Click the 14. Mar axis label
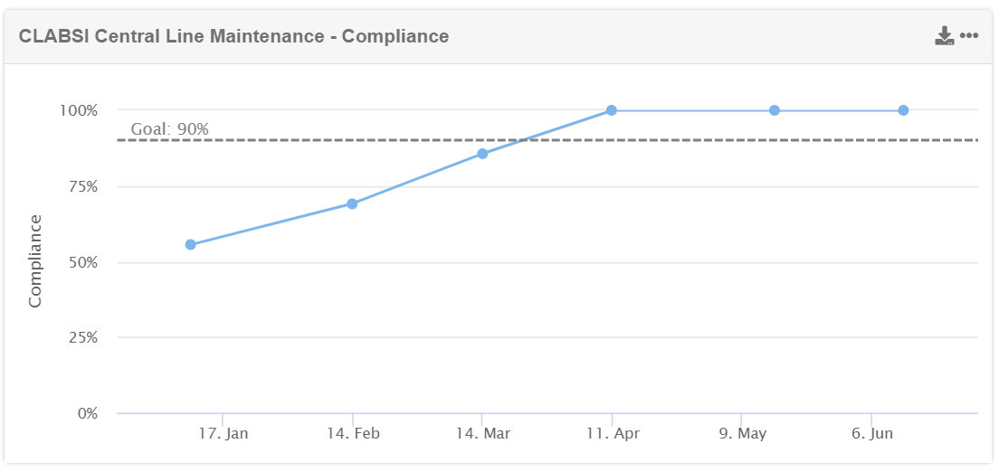999x472 pixels. tap(482, 434)
